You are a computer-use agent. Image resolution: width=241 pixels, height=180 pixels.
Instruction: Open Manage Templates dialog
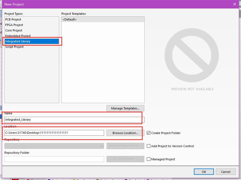click(x=125, y=108)
